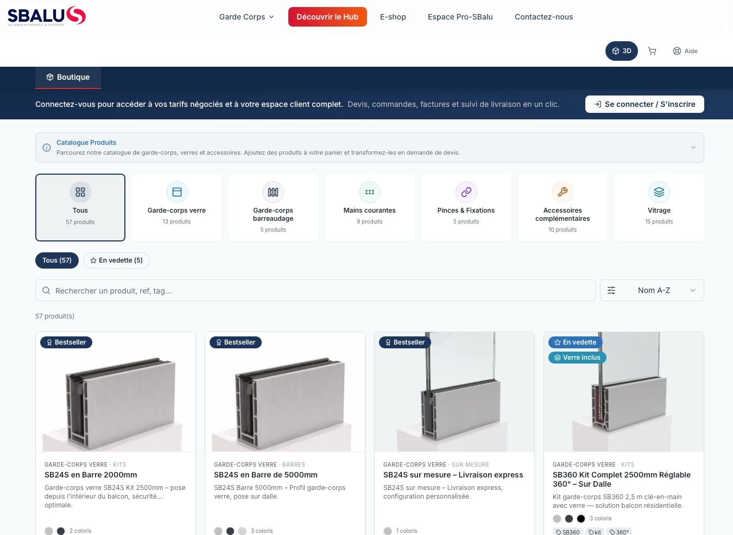Open the E-shop menu item

point(393,17)
